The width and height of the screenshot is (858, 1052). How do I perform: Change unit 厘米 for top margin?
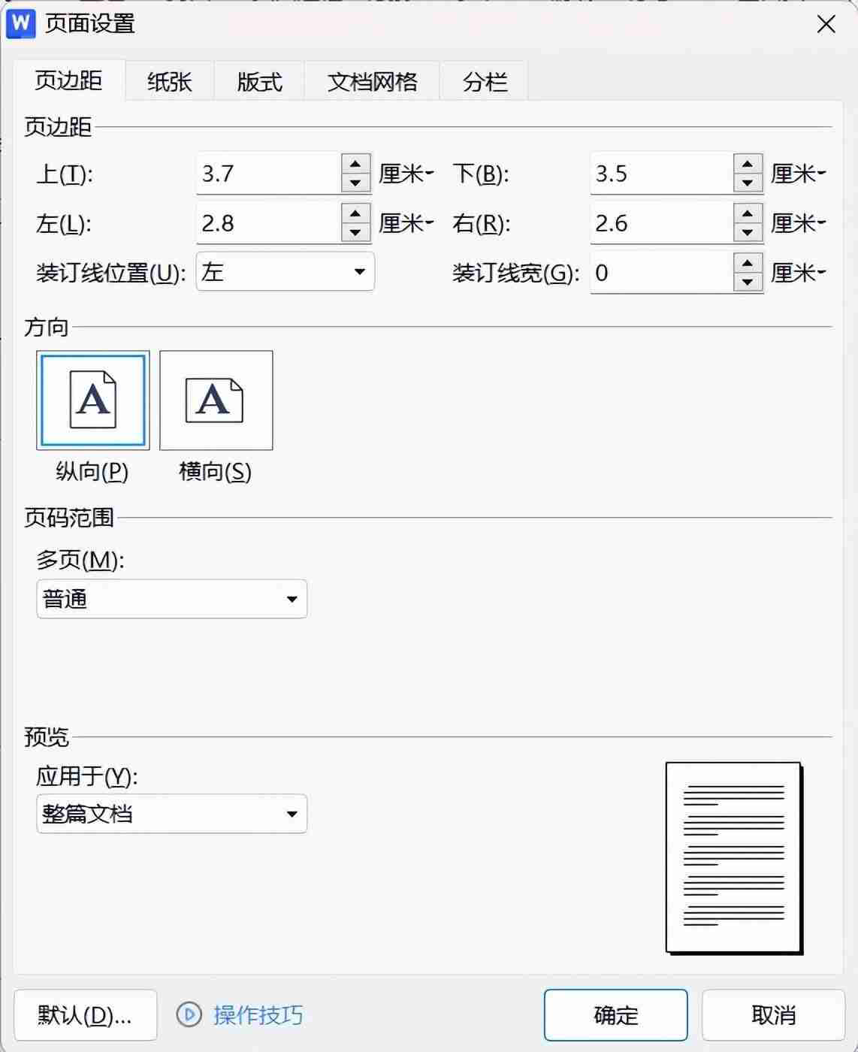406,174
